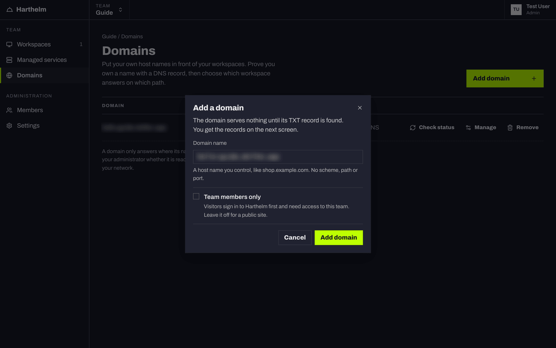
Task: Click Cancel in the dialog
Action: pos(295,238)
